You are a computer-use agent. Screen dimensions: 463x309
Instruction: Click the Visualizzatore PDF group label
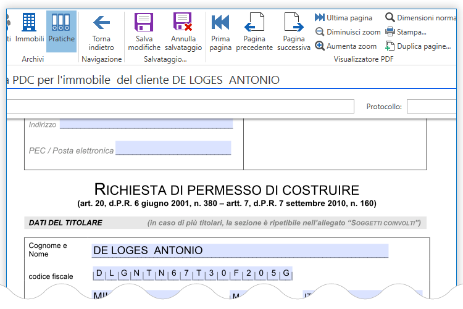364,59
